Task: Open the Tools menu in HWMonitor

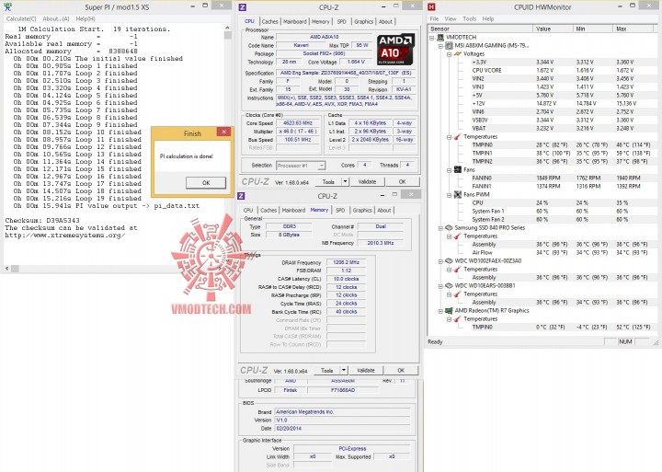Action: click(x=469, y=19)
